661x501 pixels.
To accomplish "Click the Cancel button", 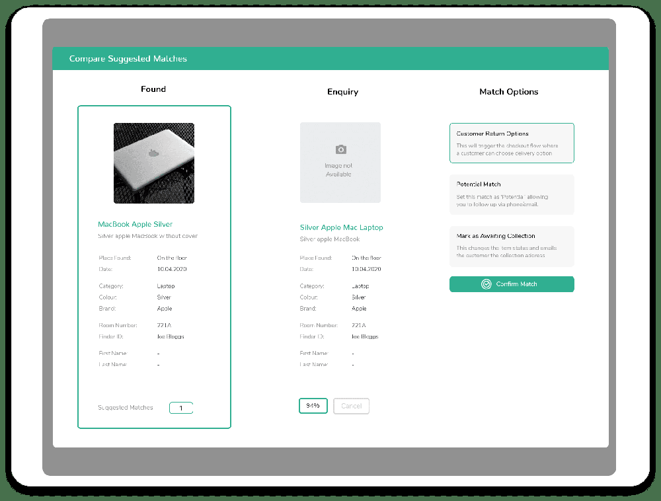I will point(351,406).
